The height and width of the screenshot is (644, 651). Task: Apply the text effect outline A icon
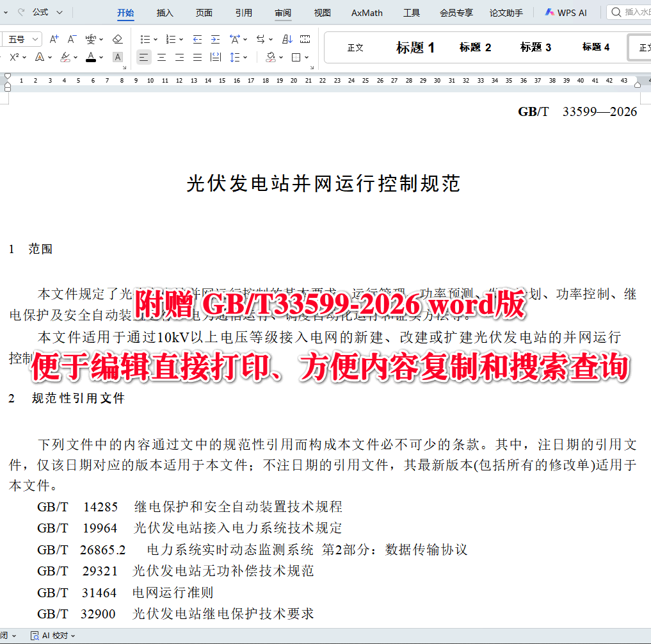pos(40,57)
